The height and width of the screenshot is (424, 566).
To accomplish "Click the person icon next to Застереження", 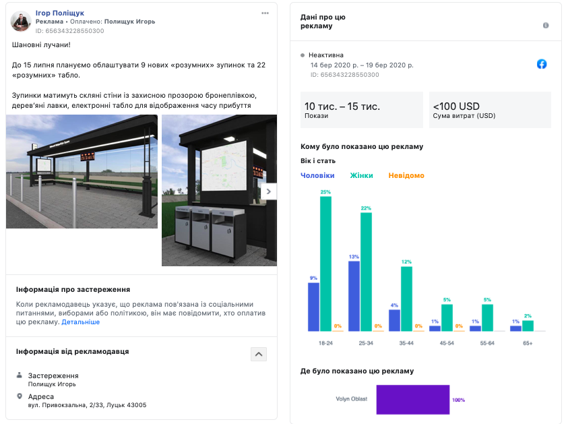I will [20, 375].
